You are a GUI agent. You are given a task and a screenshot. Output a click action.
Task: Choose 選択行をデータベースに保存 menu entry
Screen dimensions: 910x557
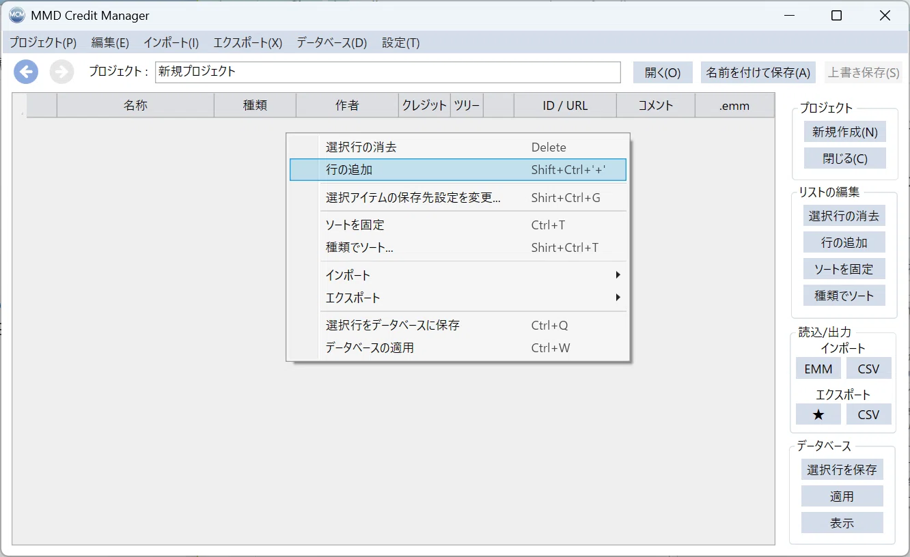point(458,326)
